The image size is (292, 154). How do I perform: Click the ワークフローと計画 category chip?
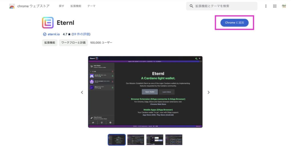point(73,43)
